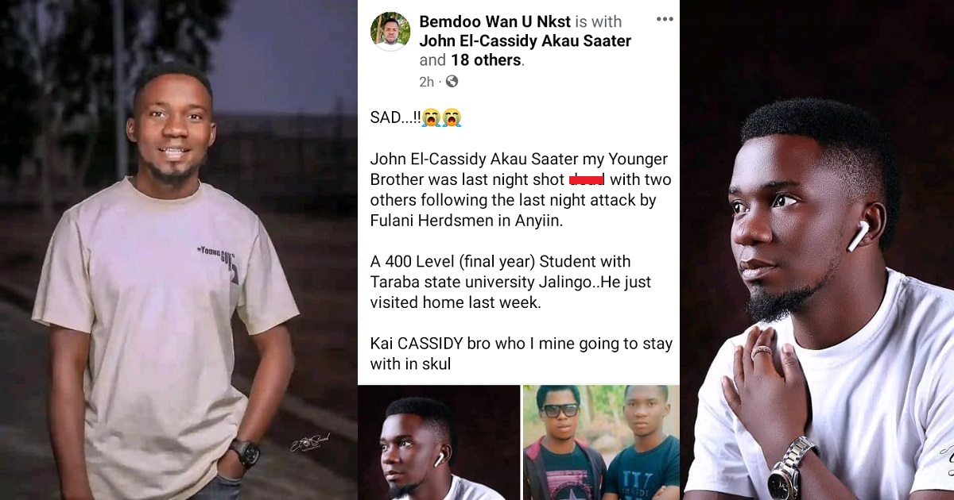
Task: Click the first crying emoji after SAD
Action: [432, 118]
